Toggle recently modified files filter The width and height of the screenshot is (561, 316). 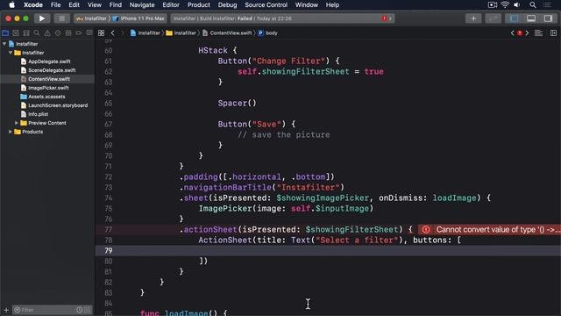(x=80, y=310)
